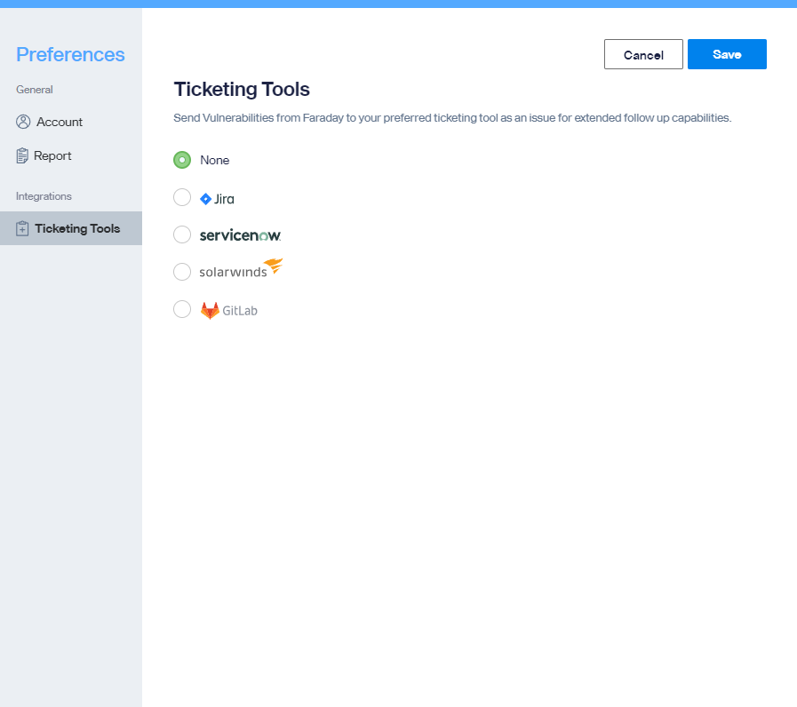Choose the ServiceNow radio option
The height and width of the screenshot is (707, 797).
pyautogui.click(x=182, y=234)
